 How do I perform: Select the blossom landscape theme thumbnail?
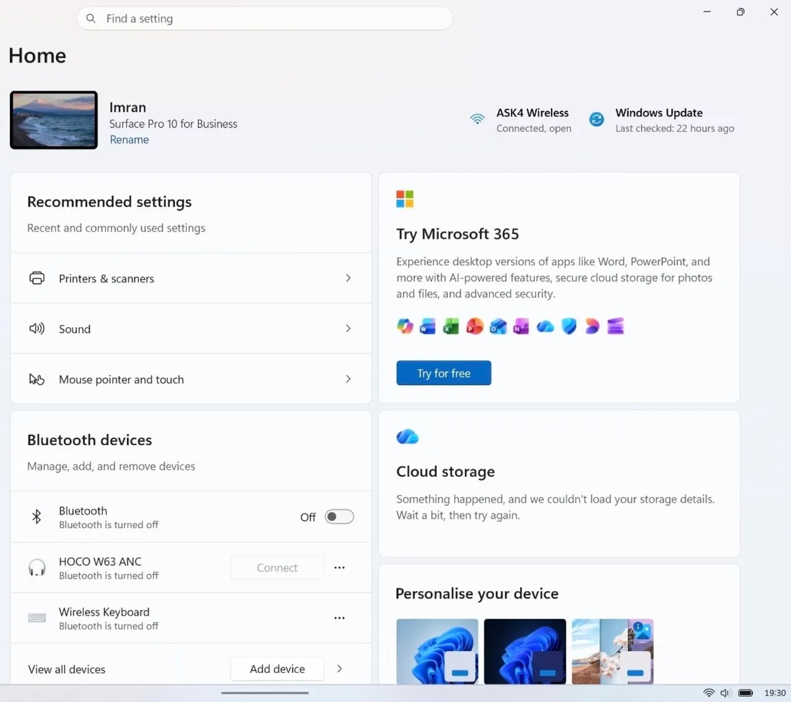click(x=612, y=651)
